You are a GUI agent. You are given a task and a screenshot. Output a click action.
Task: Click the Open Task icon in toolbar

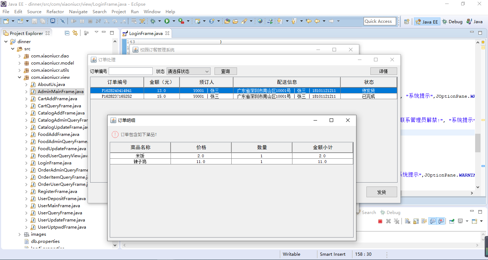235,21
